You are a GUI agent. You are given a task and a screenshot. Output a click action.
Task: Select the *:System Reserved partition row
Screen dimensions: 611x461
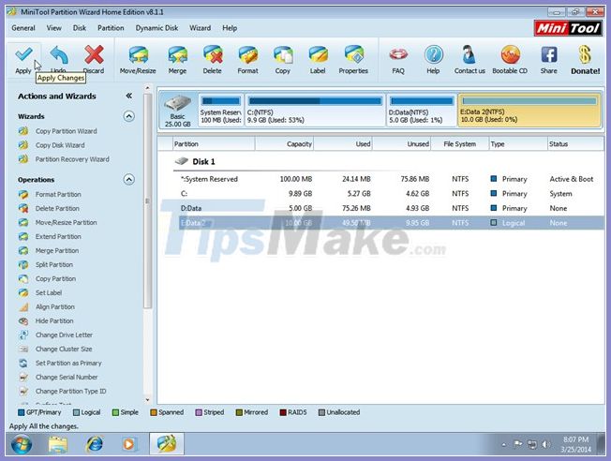pos(389,179)
